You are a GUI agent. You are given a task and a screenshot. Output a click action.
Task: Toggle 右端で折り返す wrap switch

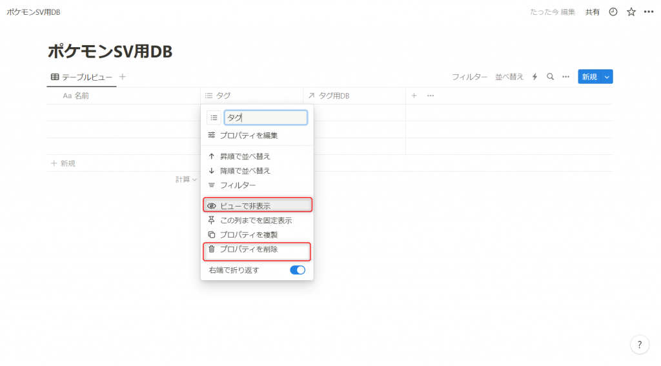coord(297,270)
